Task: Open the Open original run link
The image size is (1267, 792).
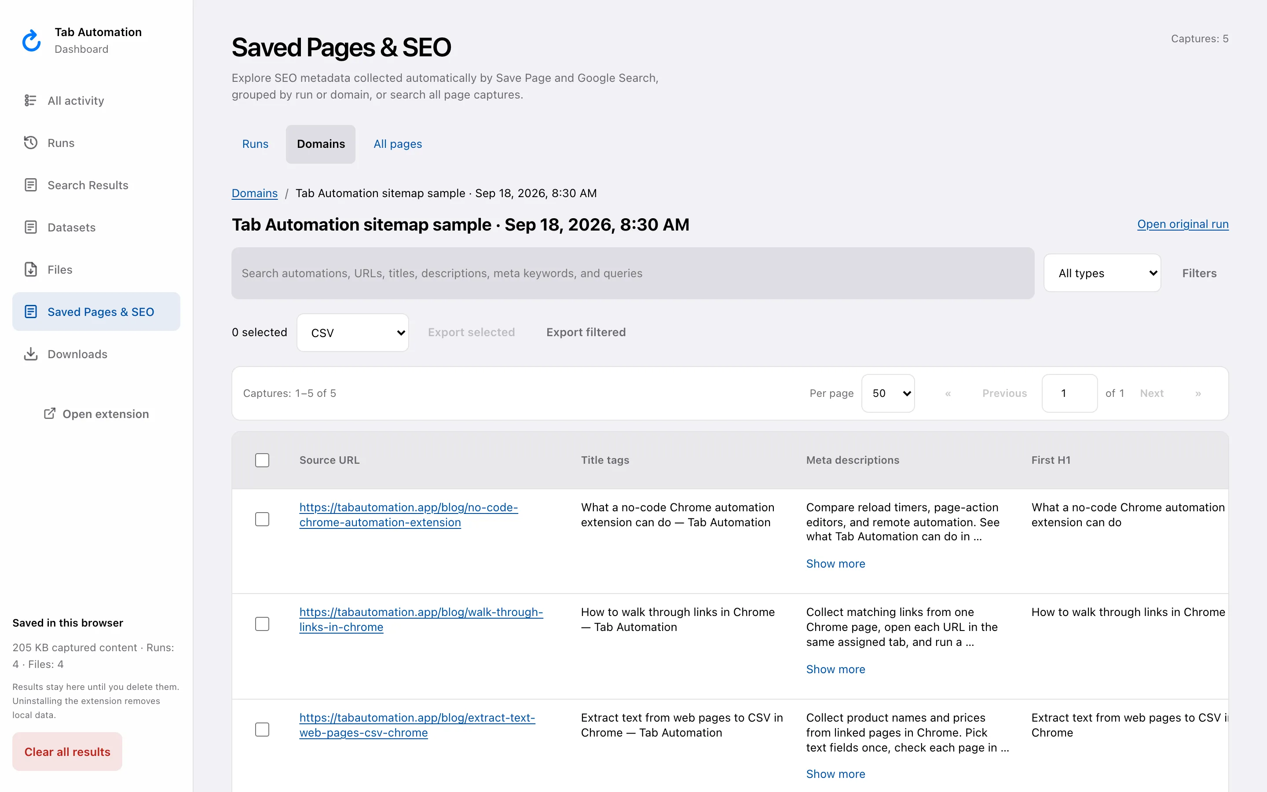Action: (x=1183, y=224)
